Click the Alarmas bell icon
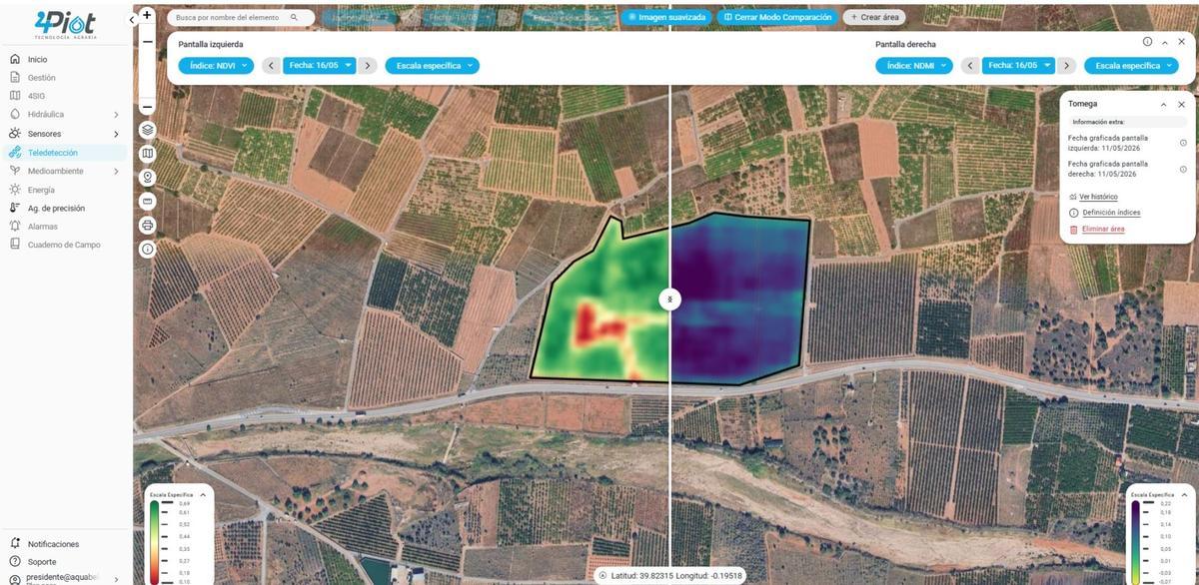The height and width of the screenshot is (585, 1199). tap(15, 227)
